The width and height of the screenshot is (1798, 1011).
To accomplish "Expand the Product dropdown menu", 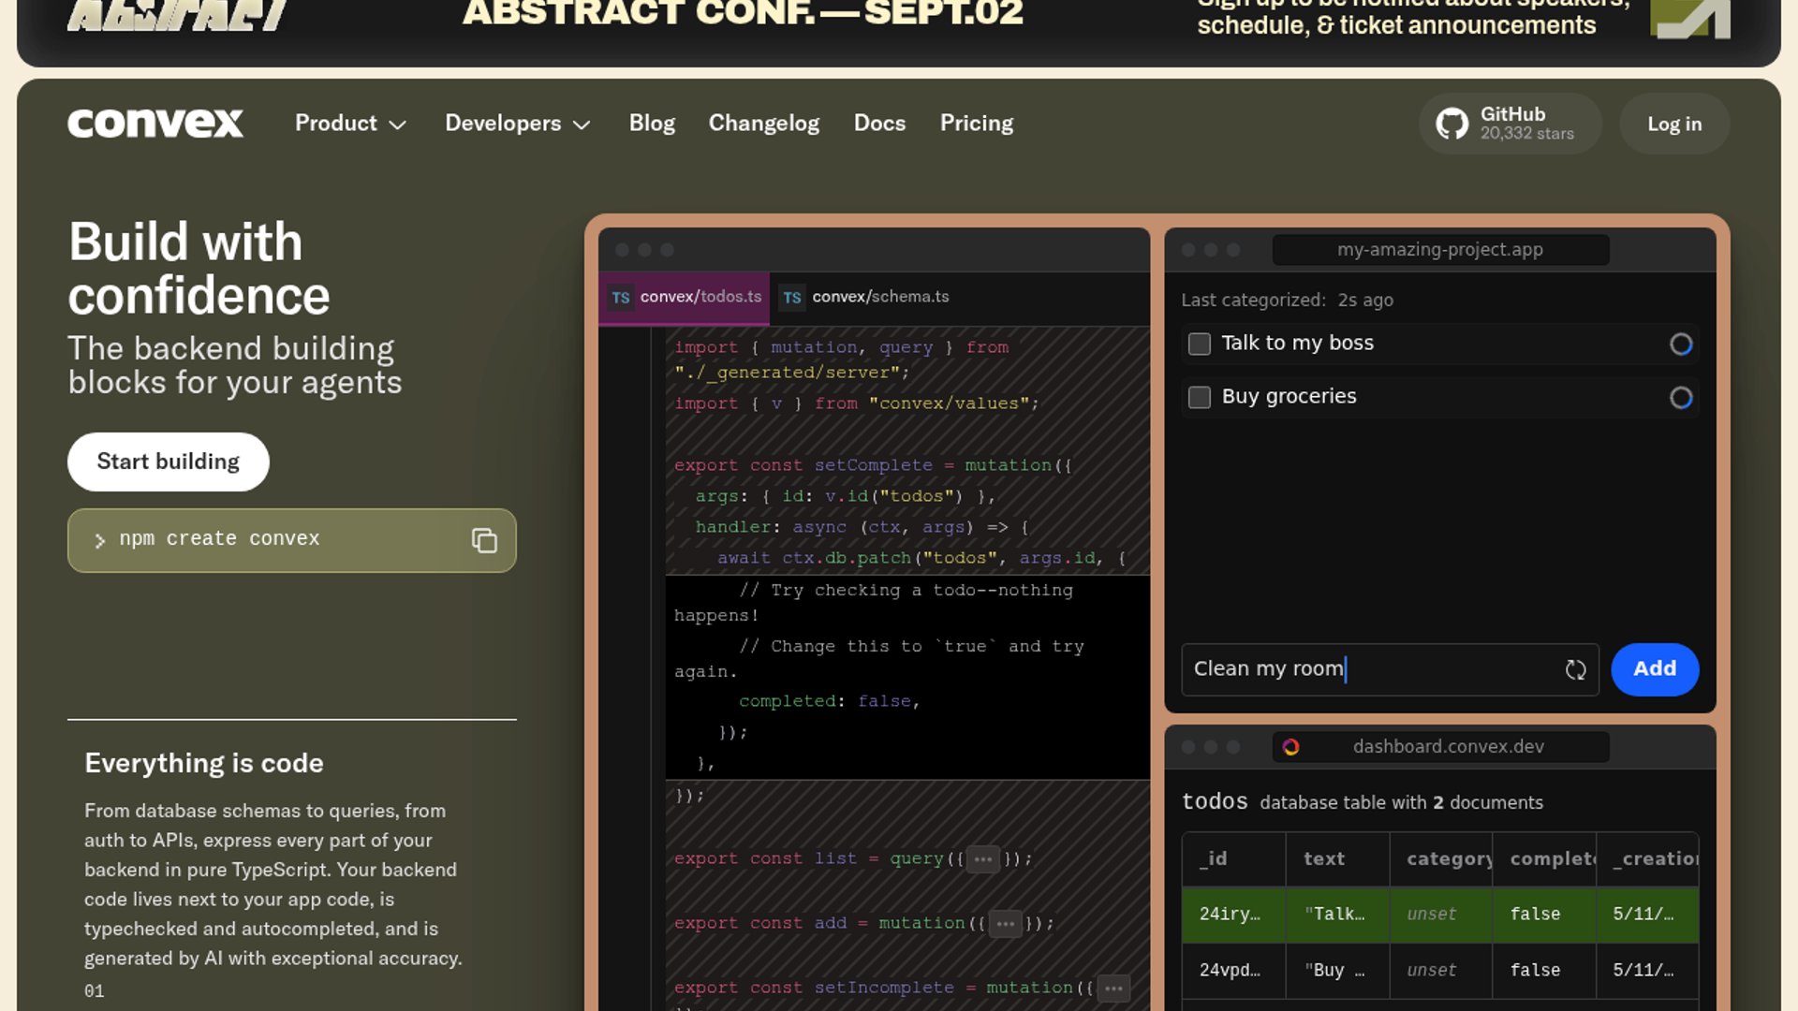I will click(x=350, y=124).
